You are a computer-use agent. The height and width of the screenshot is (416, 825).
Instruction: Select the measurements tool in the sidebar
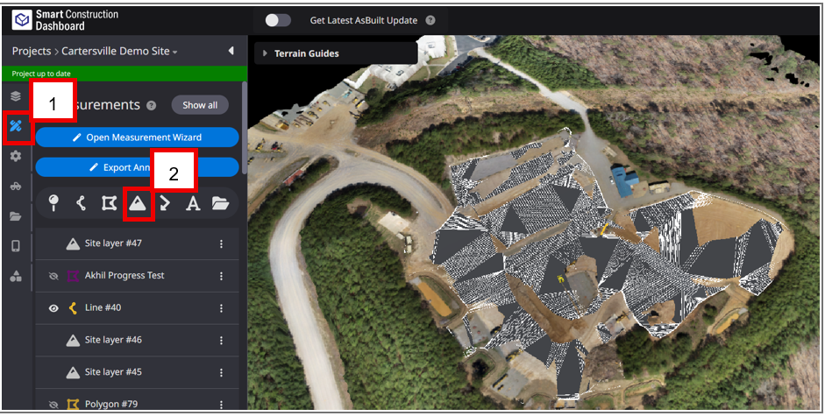click(x=16, y=128)
